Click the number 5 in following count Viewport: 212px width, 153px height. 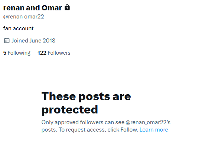click(5, 53)
